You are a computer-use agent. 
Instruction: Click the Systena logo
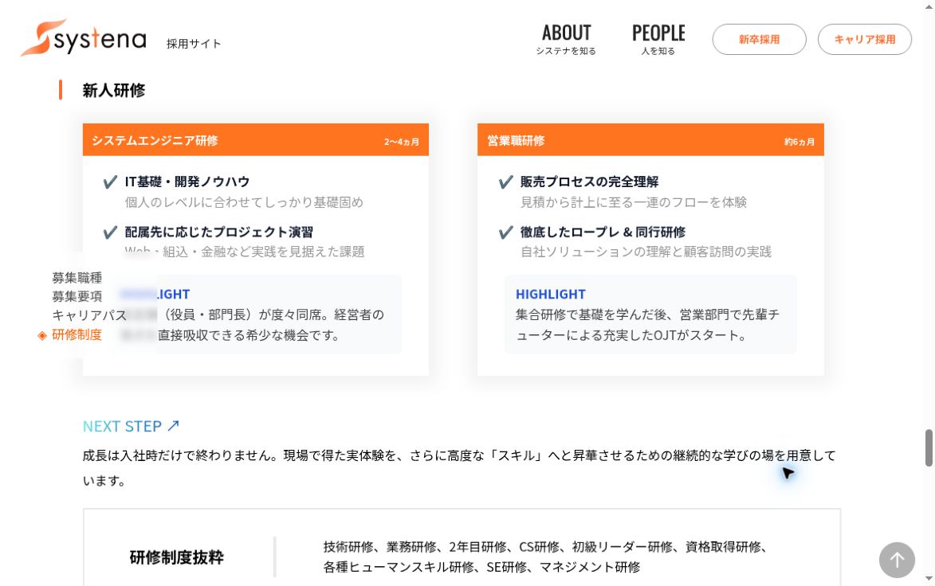[x=84, y=38]
